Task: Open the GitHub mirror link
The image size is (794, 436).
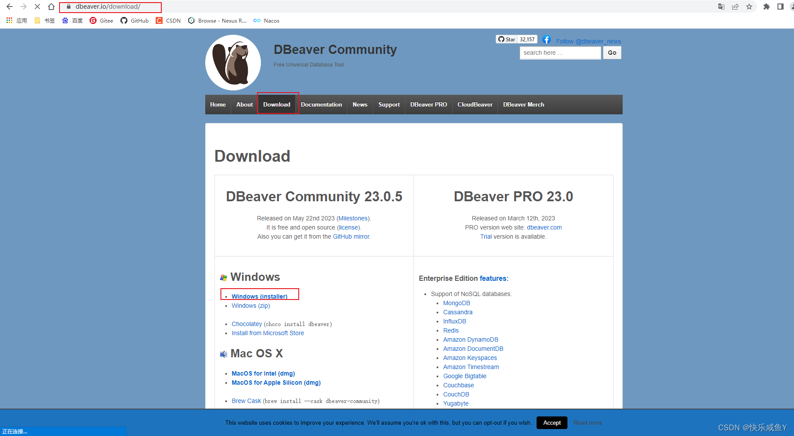Action: click(351, 236)
